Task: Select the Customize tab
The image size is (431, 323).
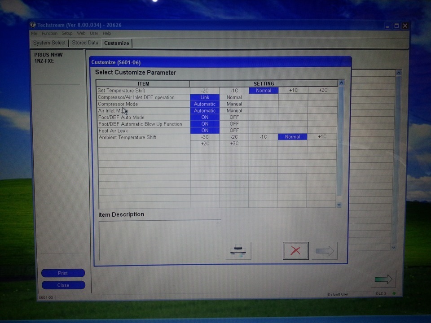Action: 117,43
